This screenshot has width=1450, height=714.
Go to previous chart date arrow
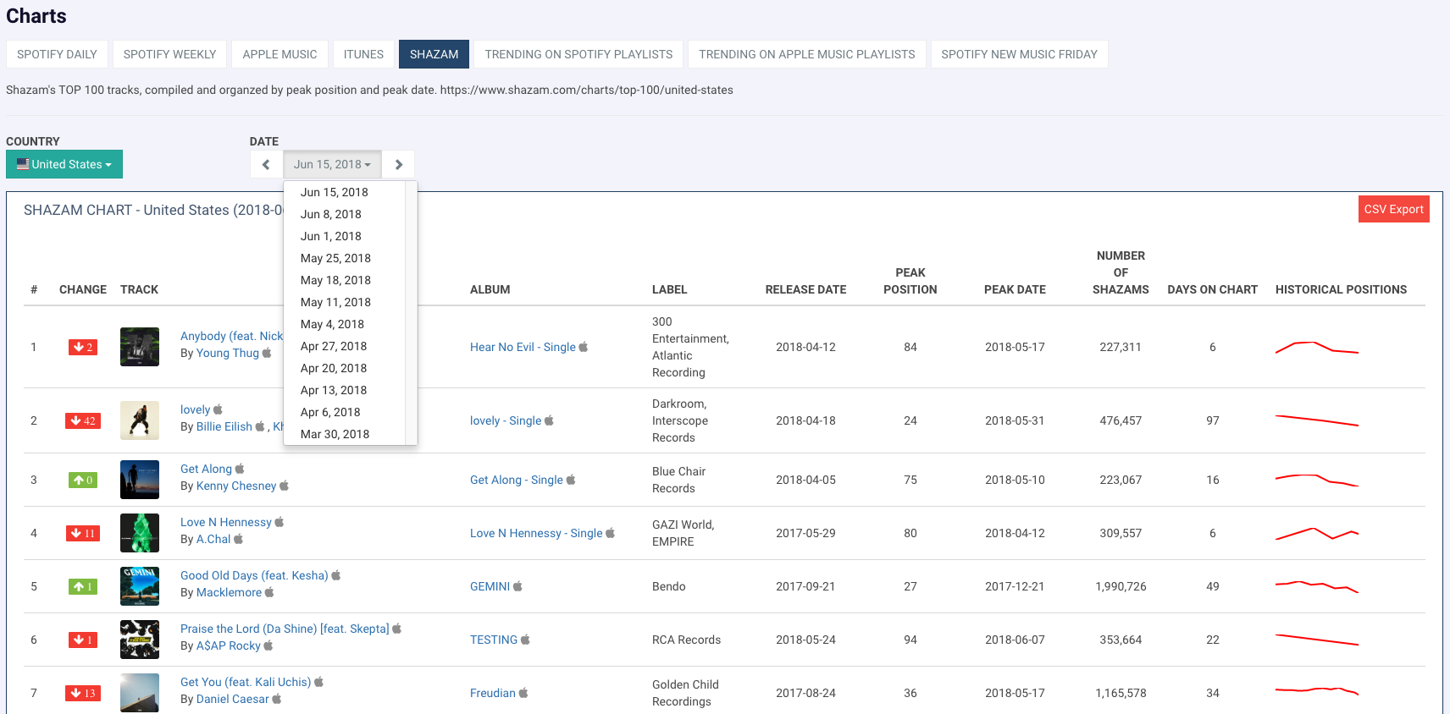tap(266, 164)
